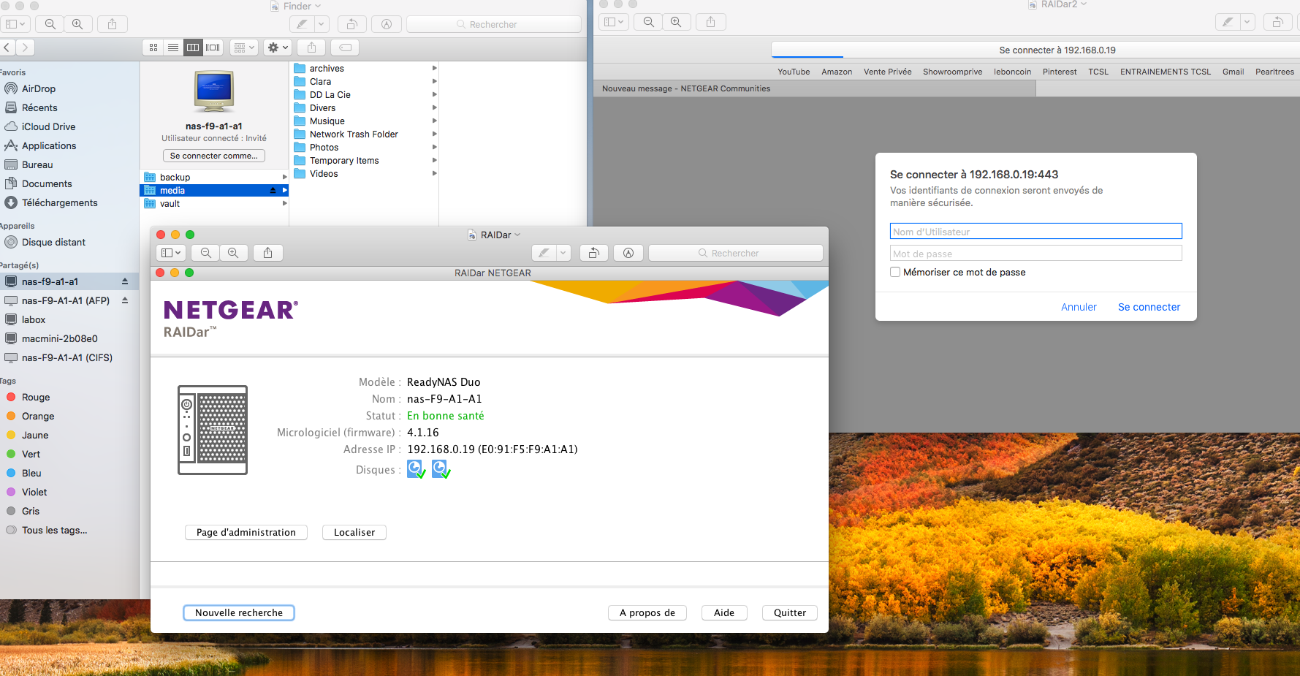
Task: Eject nas-f9-a1-a1 in the Finder sidebar
Action: point(125,281)
